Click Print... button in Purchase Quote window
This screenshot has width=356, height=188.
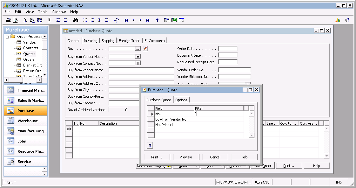tap(289, 166)
